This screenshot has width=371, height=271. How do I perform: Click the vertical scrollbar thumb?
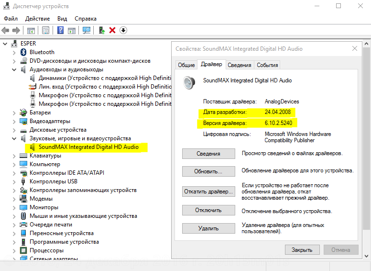point(366,138)
